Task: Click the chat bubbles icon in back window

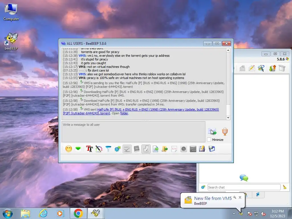Action: pos(244,178)
